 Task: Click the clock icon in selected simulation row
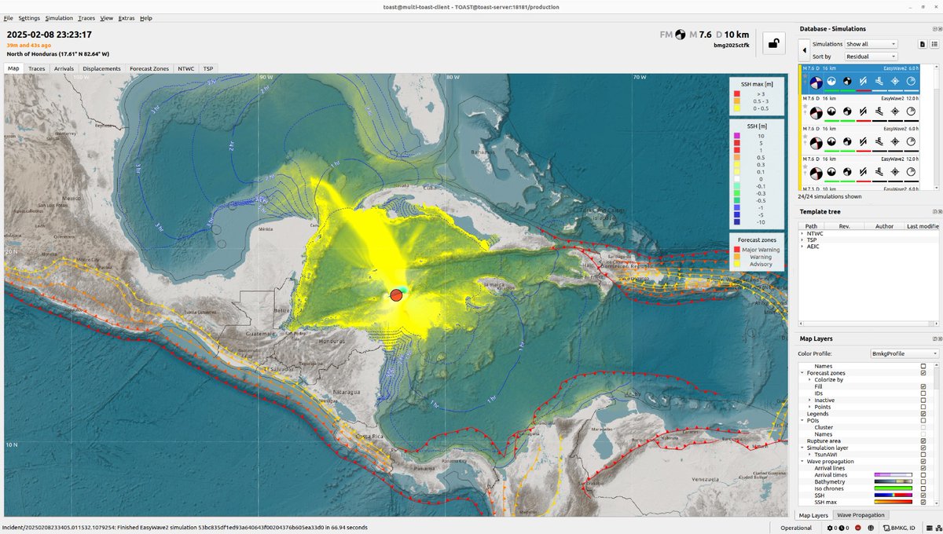coord(911,82)
